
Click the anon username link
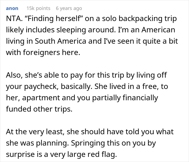(12, 8)
